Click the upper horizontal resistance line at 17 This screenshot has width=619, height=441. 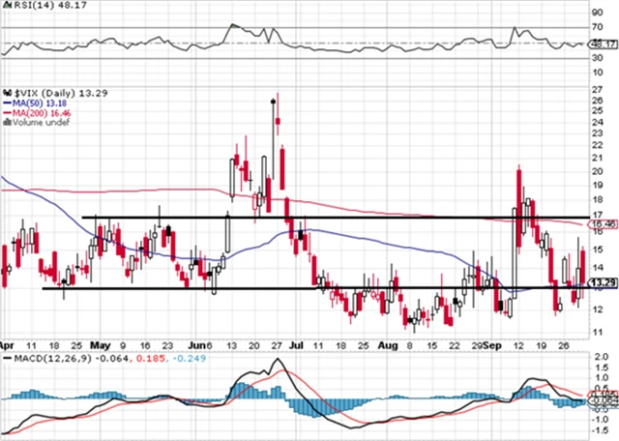(387, 218)
